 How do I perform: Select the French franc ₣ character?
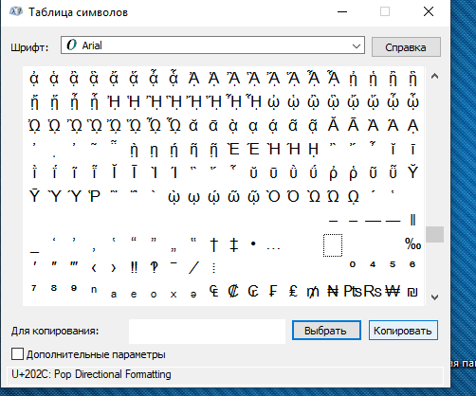click(x=273, y=291)
